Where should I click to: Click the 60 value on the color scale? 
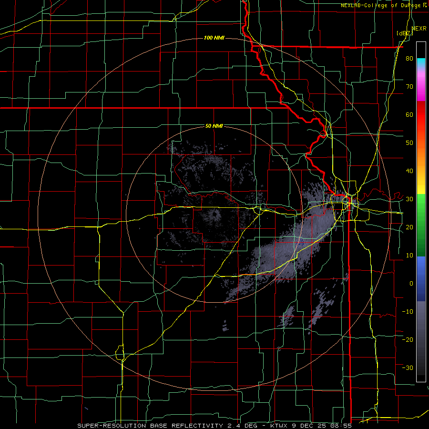click(409, 115)
